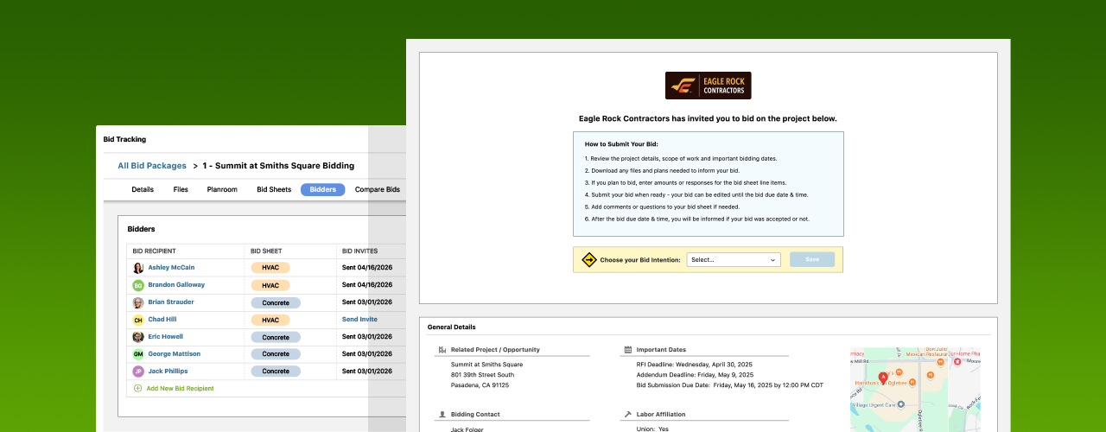This screenshot has width=1106, height=432.
Task: Click the Save button
Action: tap(812, 259)
